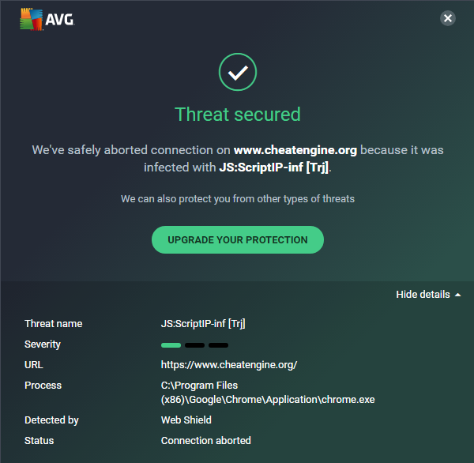This screenshot has height=463, width=474.
Task: Click the AVG logo icon
Action: [x=32, y=19]
